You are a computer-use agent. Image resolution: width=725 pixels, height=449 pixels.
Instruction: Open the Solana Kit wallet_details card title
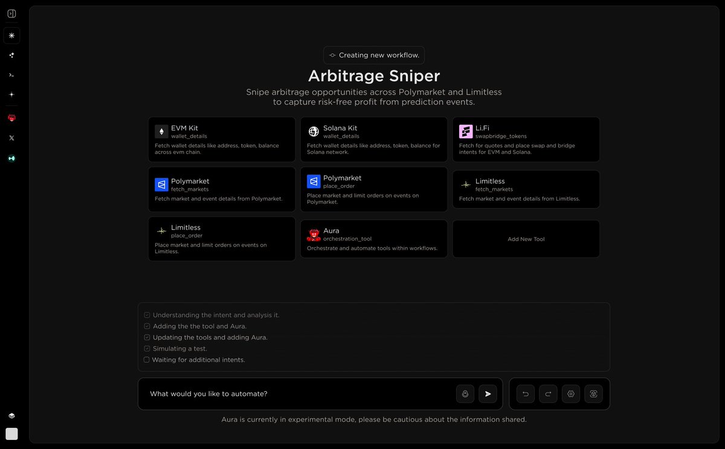pyautogui.click(x=340, y=128)
